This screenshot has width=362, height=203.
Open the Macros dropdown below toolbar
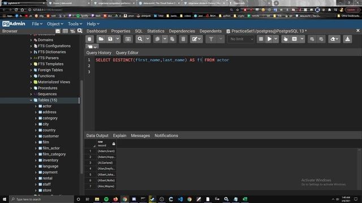point(92,47)
